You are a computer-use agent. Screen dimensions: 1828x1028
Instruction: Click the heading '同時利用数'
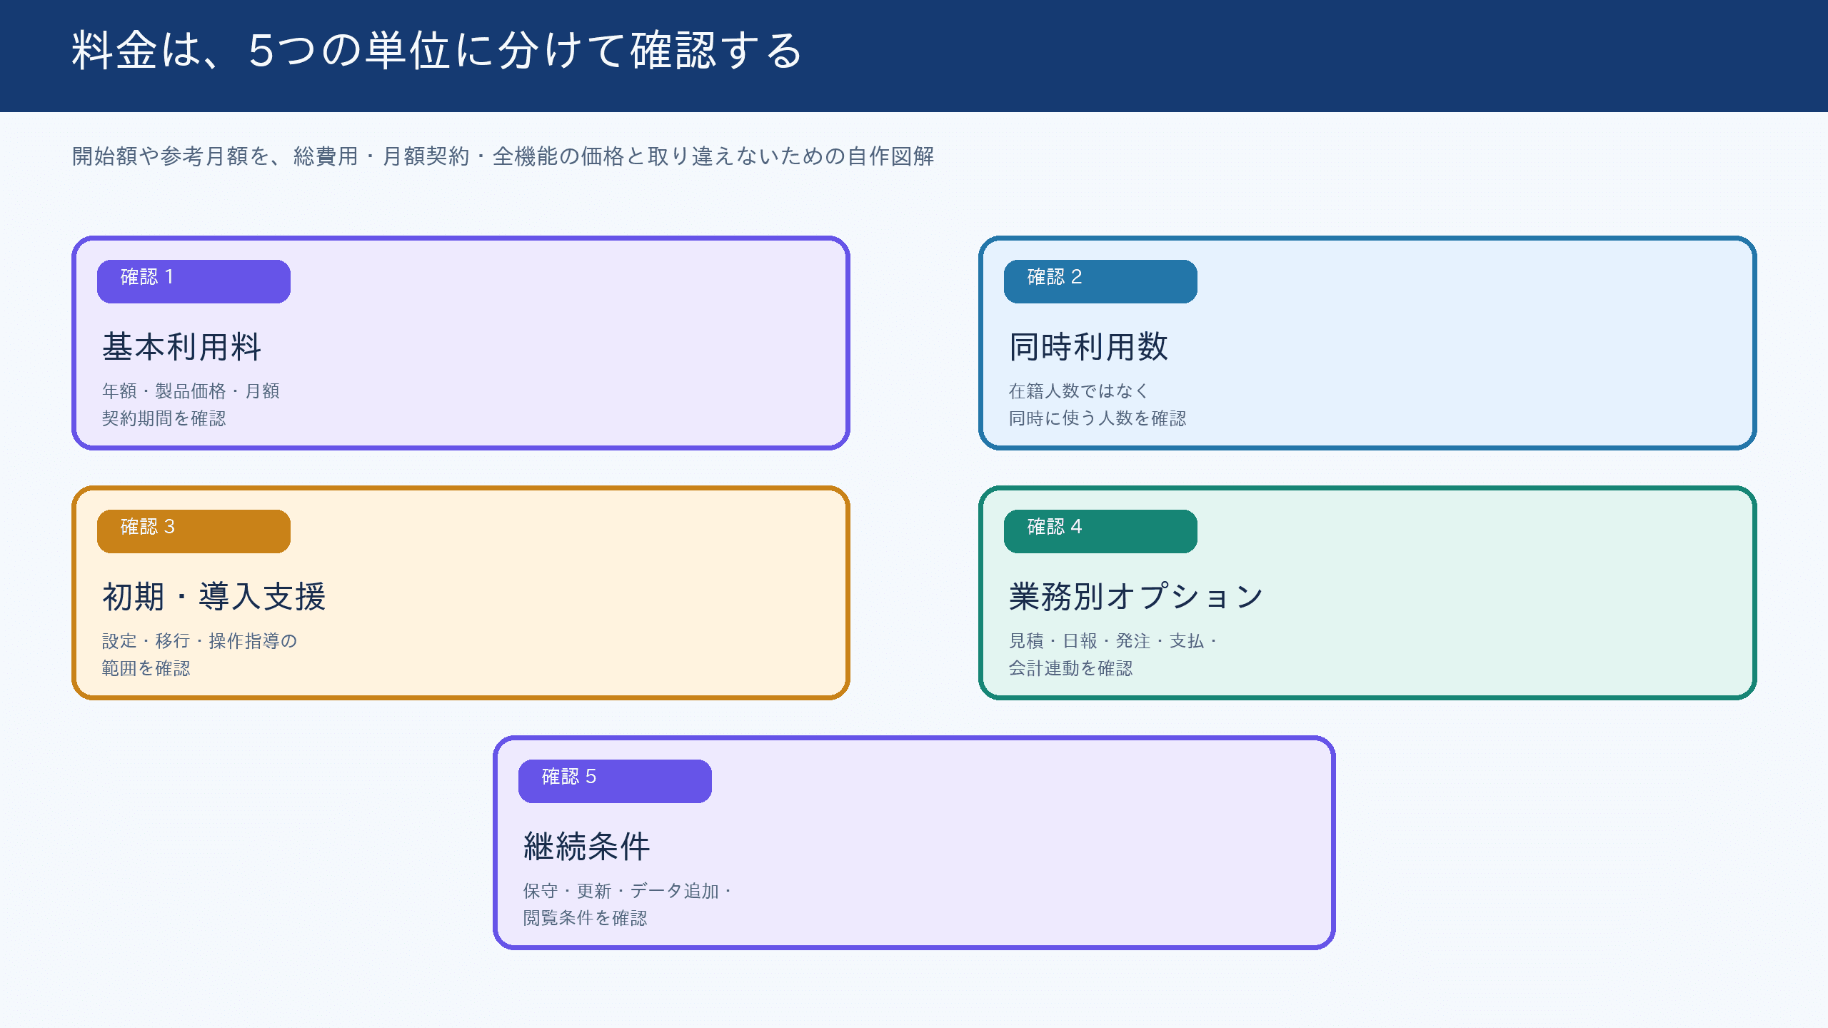click(x=1089, y=347)
